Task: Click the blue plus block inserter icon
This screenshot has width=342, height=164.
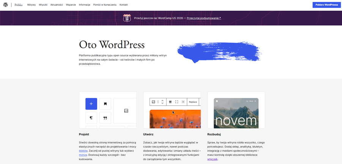Action: pos(91,104)
